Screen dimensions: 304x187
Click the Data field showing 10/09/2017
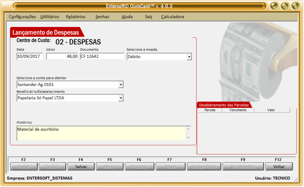tap(30, 56)
